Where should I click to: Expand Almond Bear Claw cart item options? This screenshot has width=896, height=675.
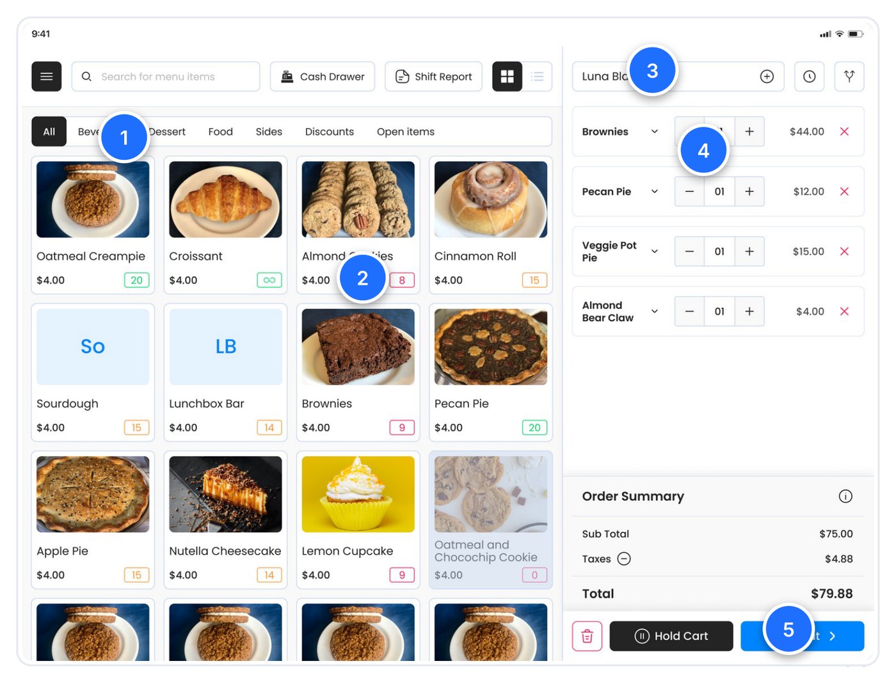(655, 312)
